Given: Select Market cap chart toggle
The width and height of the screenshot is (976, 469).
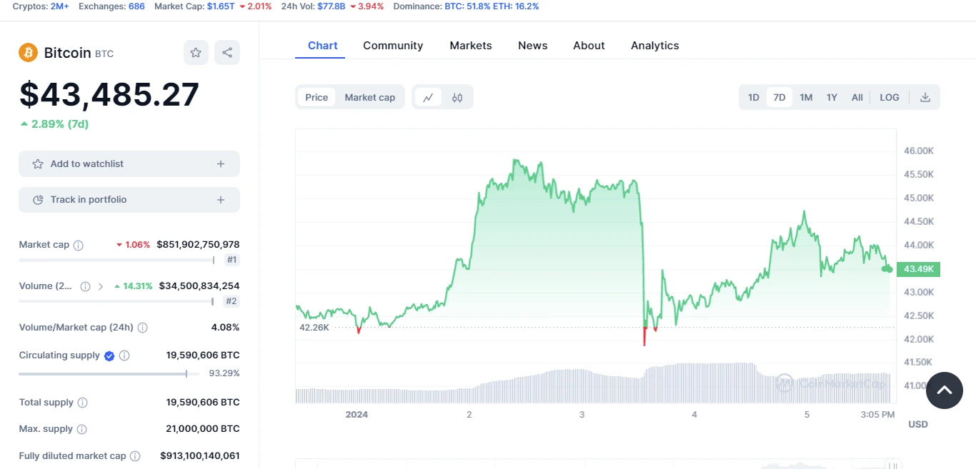Looking at the screenshot, I should 369,97.
